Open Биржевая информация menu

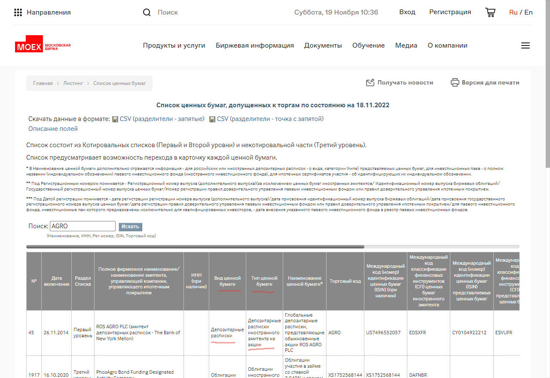255,45
